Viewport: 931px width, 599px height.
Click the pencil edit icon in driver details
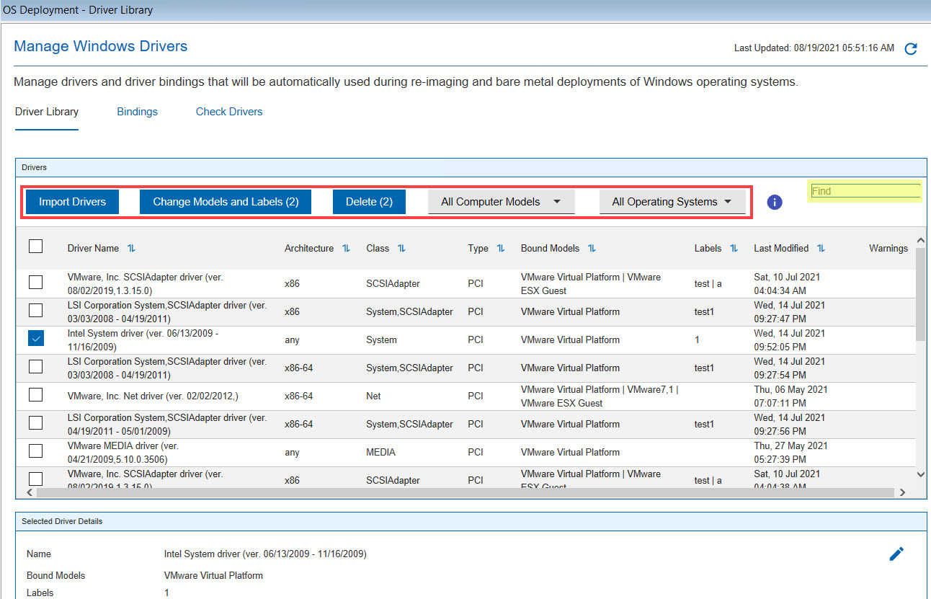click(x=896, y=554)
